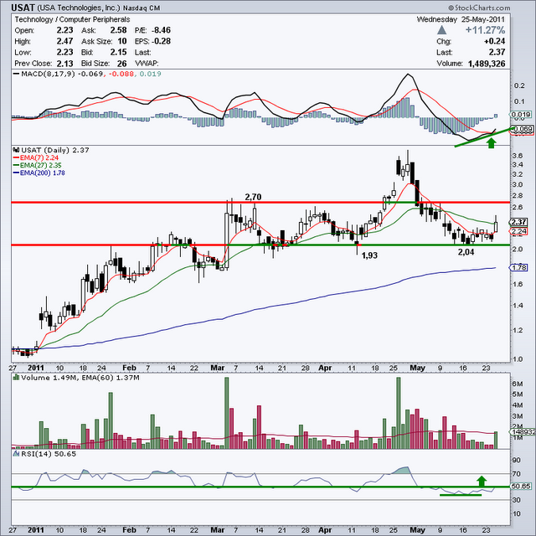536x536 pixels.
Task: Click the Bid value 2.15
Action: 119,52
